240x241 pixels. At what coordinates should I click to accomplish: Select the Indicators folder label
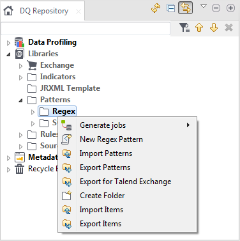[57, 77]
